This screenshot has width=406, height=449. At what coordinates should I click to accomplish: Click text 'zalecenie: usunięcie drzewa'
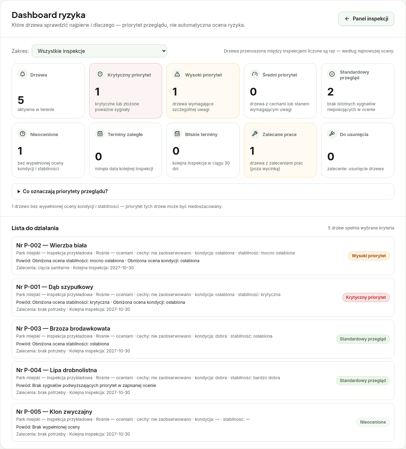pyautogui.click(x=355, y=169)
